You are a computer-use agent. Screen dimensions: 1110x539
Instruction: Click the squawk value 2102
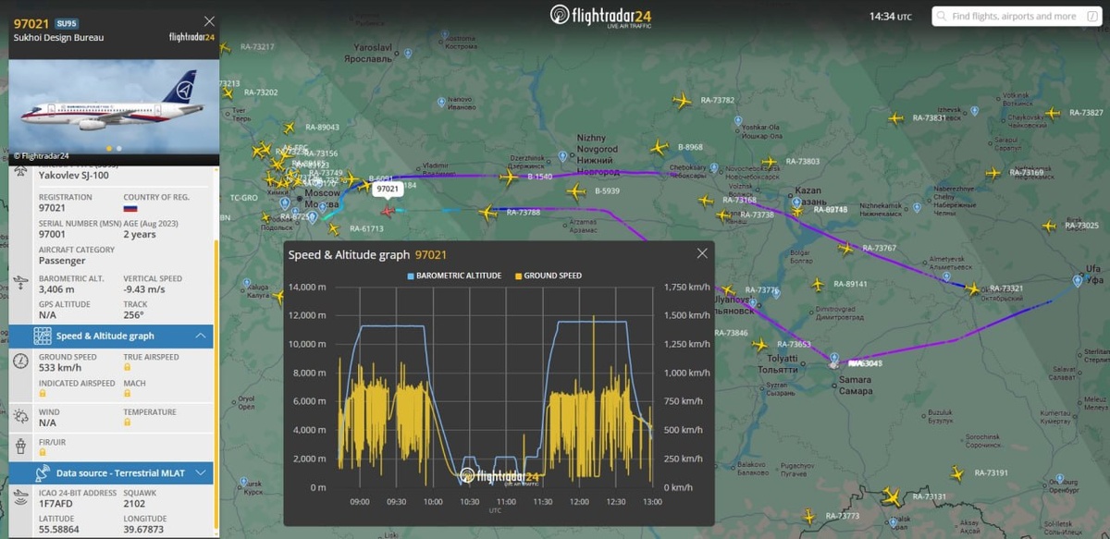click(x=135, y=504)
